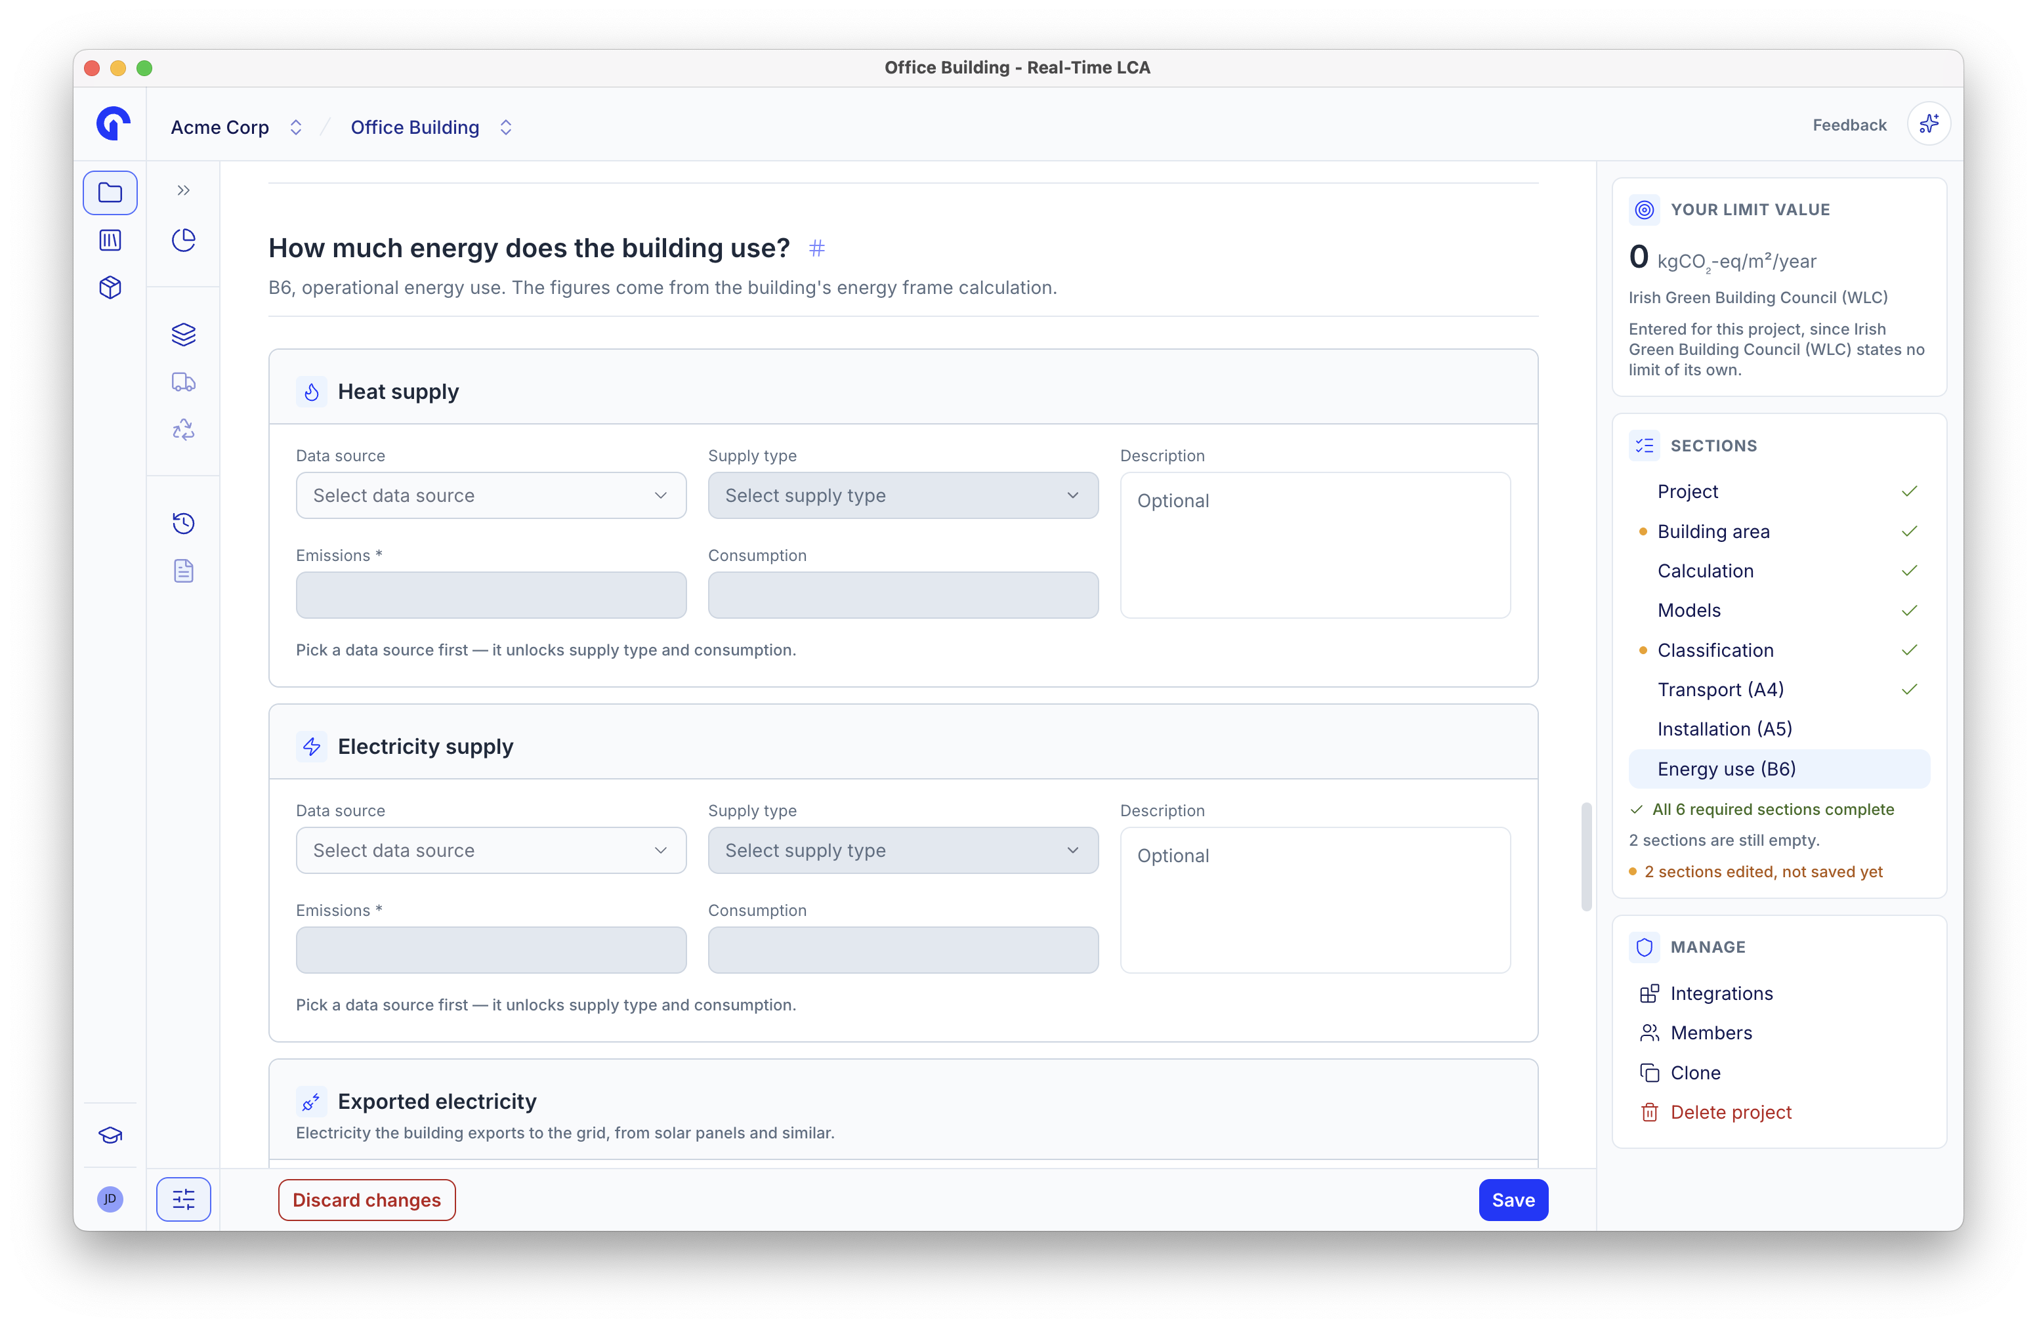Click the Save button
2037x1328 pixels.
(1513, 1199)
